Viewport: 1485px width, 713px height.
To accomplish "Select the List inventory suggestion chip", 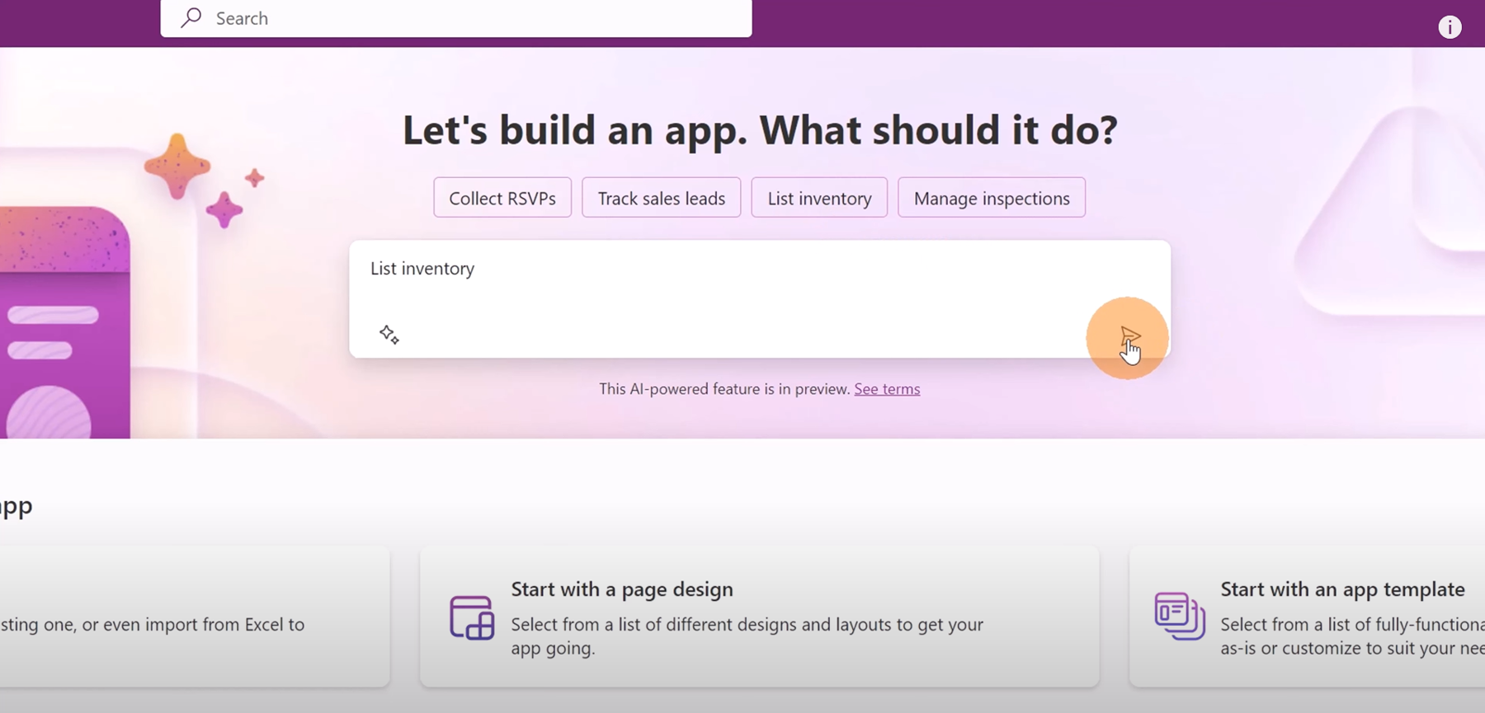I will [819, 198].
